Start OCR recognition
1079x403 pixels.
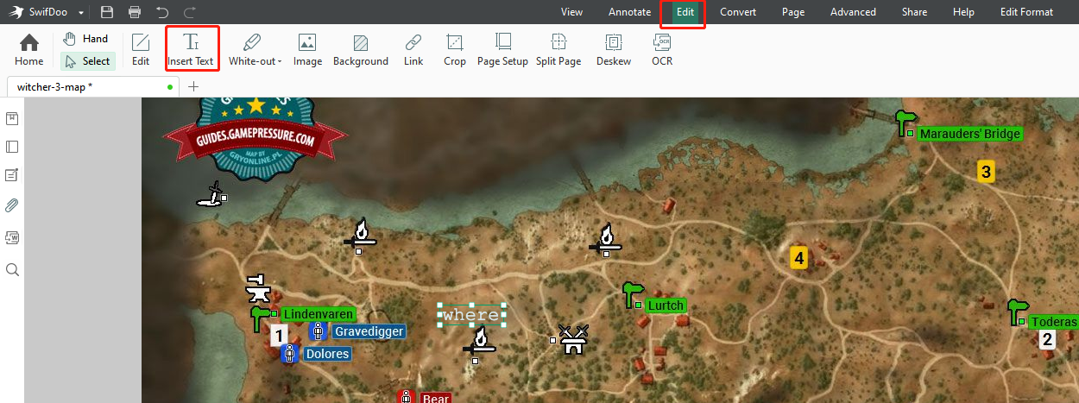[x=662, y=49]
